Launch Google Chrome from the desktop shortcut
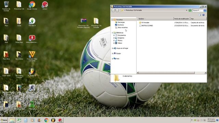 tap(32, 5)
